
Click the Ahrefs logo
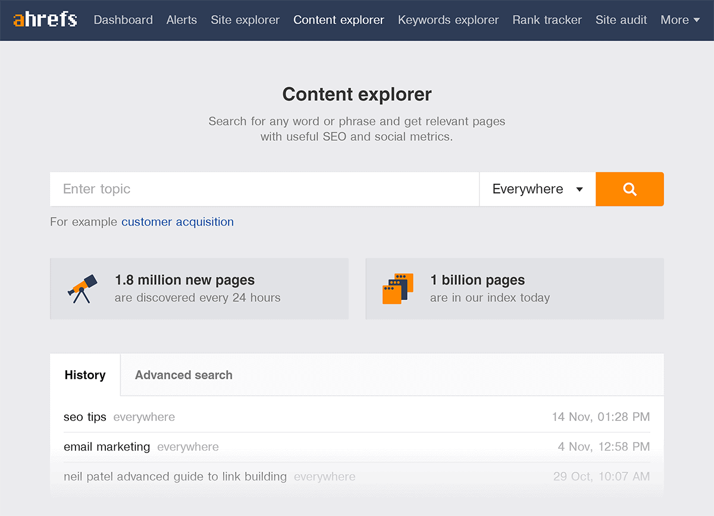(45, 20)
